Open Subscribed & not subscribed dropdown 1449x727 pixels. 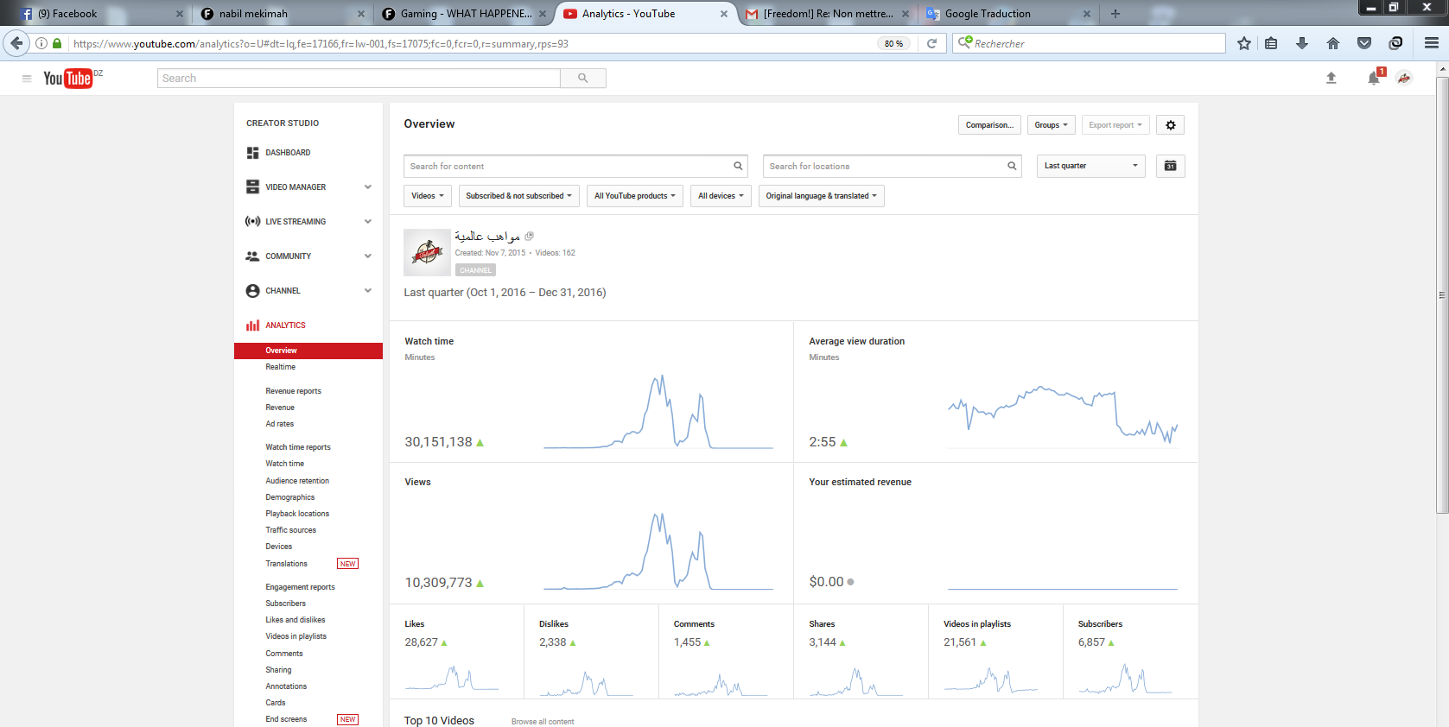[x=518, y=196]
